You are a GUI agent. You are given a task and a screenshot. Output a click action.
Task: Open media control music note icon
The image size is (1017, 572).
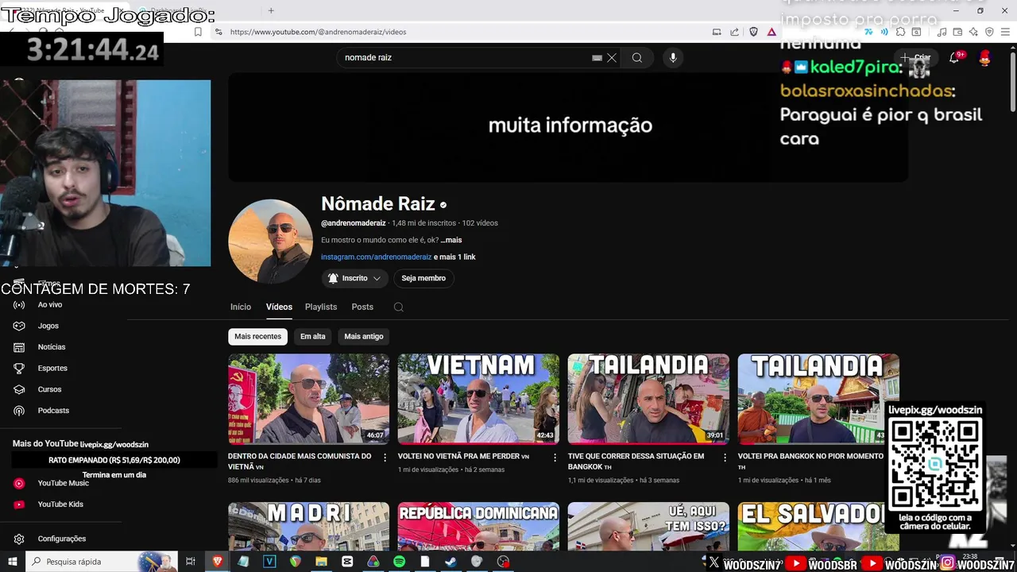coord(942,32)
